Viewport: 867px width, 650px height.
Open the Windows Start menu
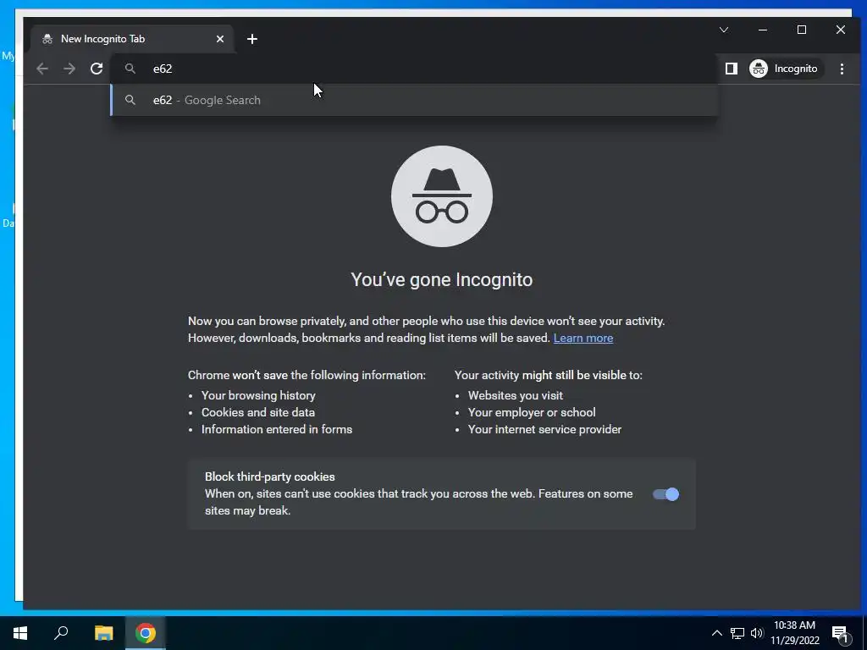point(20,633)
